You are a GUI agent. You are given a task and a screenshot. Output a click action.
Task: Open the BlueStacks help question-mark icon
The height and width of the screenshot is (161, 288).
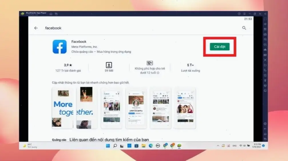click(239, 14)
